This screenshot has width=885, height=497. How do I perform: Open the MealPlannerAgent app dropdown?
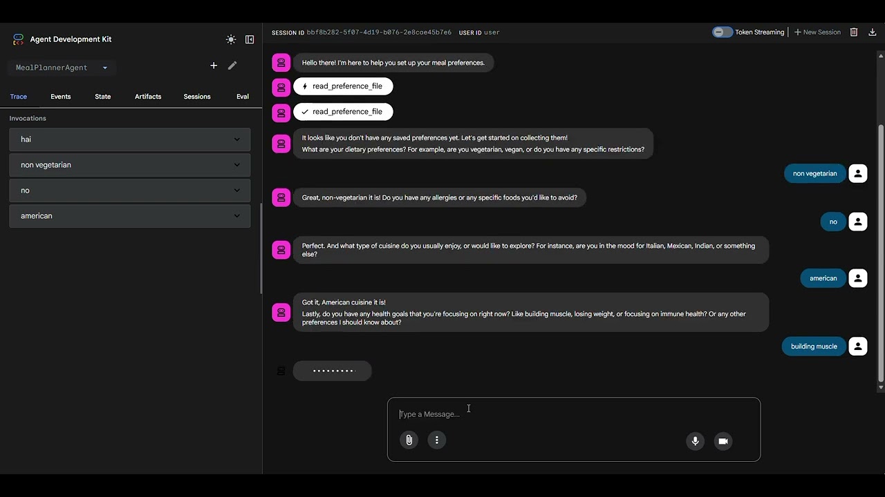pyautogui.click(x=62, y=68)
